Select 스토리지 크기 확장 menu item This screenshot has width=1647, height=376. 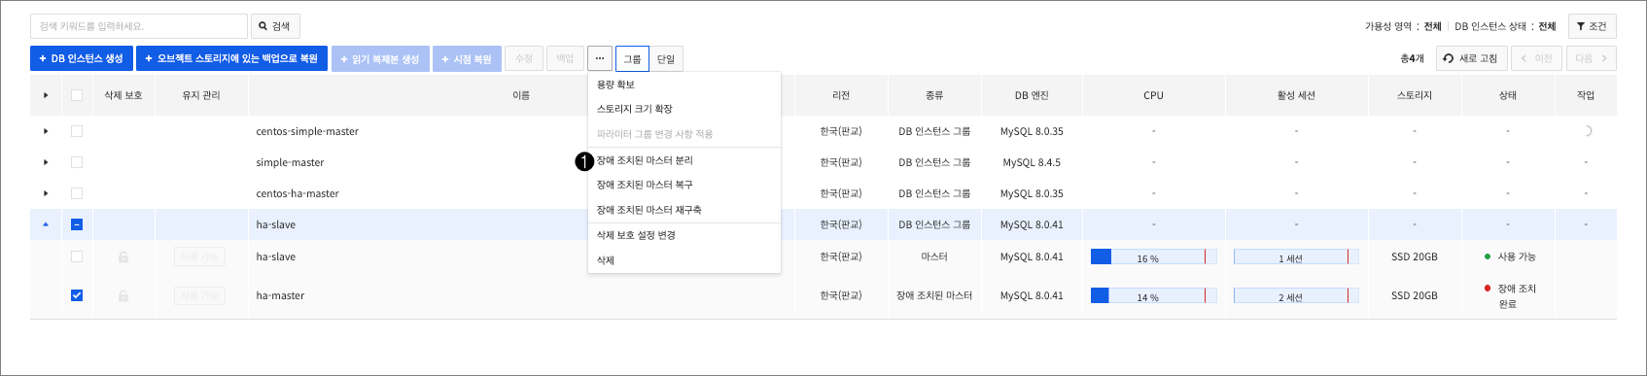684,109
